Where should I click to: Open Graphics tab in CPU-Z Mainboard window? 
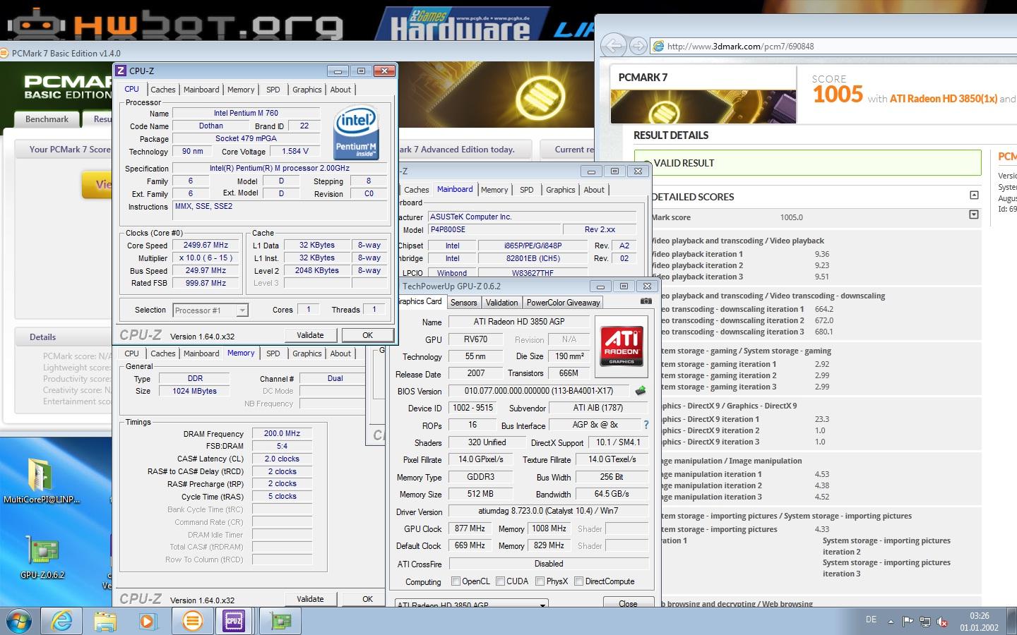coord(561,190)
